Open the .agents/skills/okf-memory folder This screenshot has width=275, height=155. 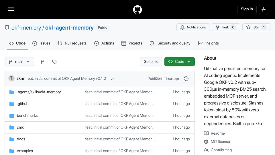click(x=39, y=92)
